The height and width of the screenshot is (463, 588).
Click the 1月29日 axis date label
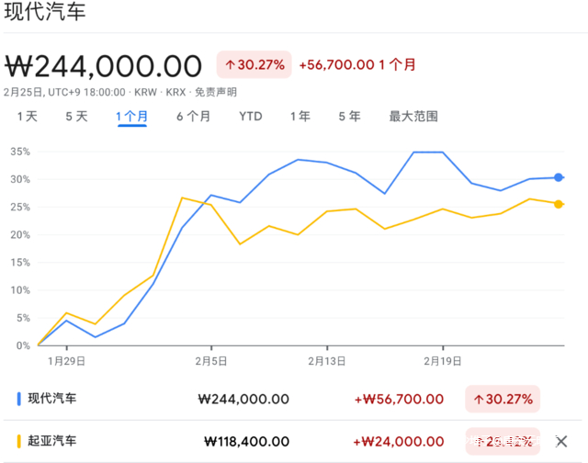click(x=66, y=361)
